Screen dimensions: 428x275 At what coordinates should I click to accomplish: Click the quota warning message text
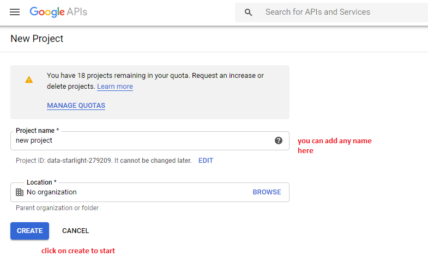click(155, 81)
